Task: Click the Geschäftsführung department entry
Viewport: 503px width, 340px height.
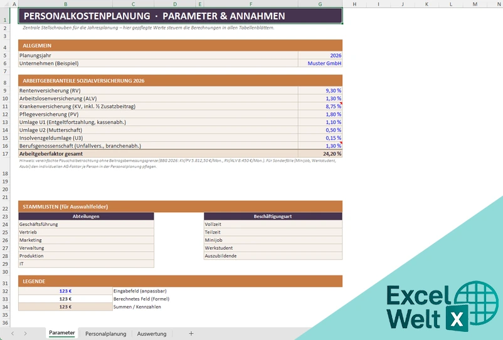Action: coord(86,224)
